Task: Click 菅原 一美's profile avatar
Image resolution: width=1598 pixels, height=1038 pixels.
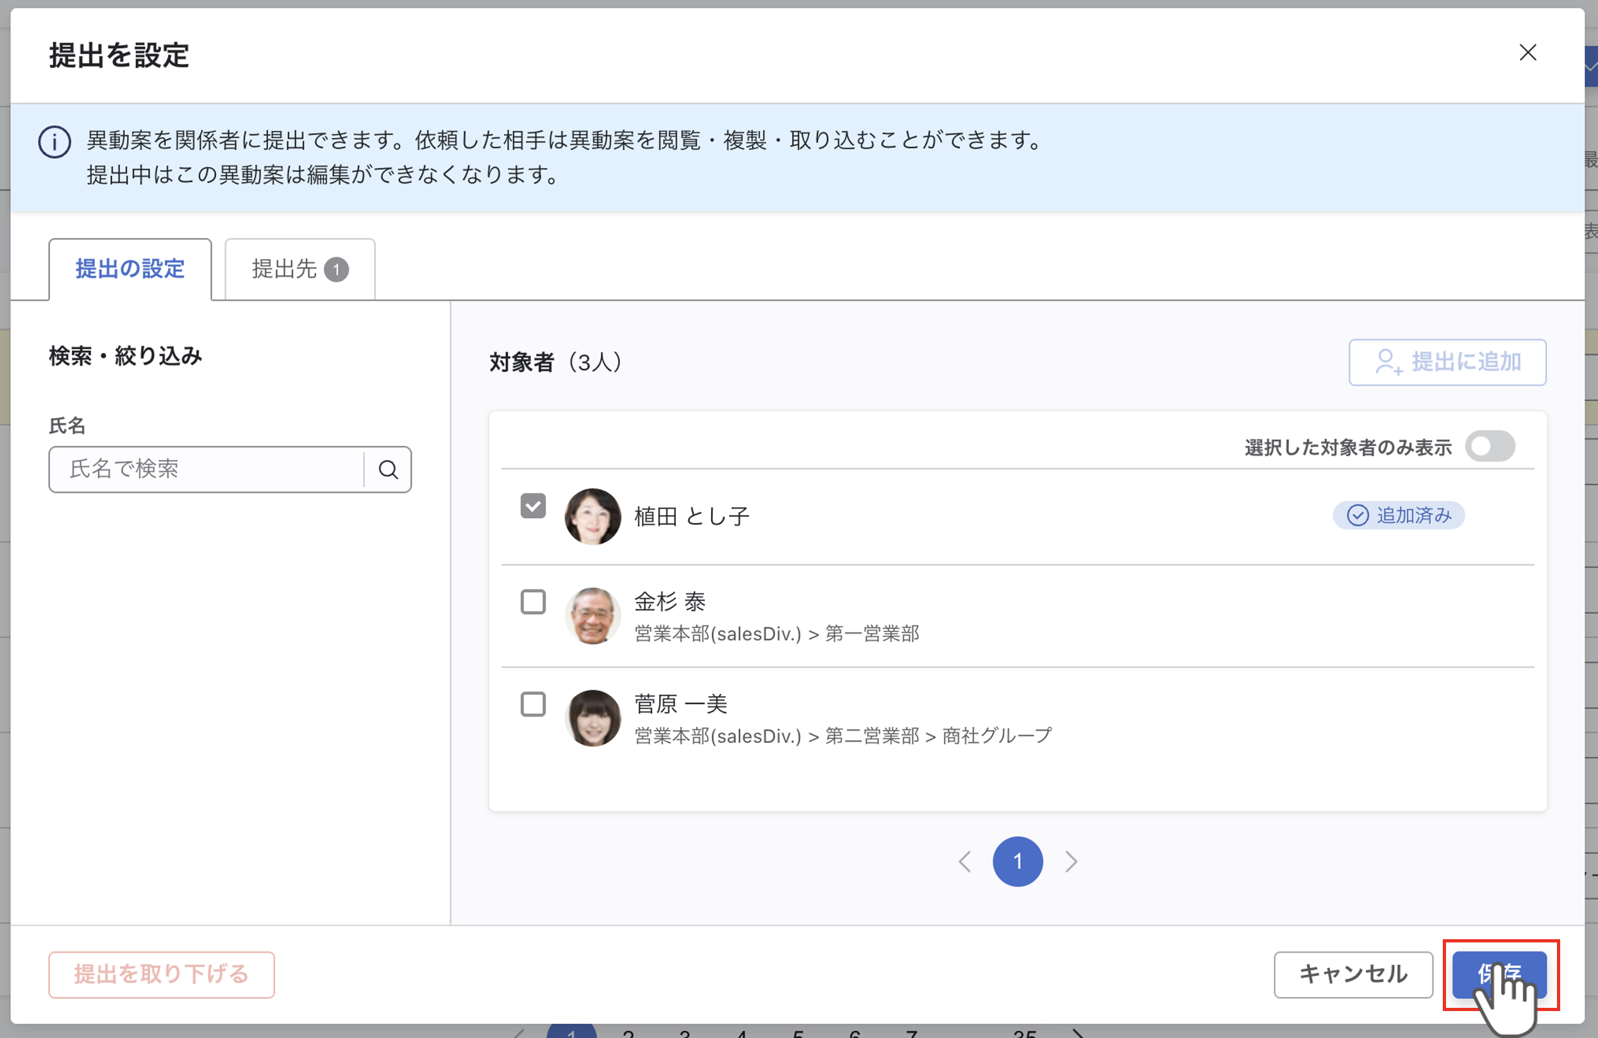Action: click(593, 717)
